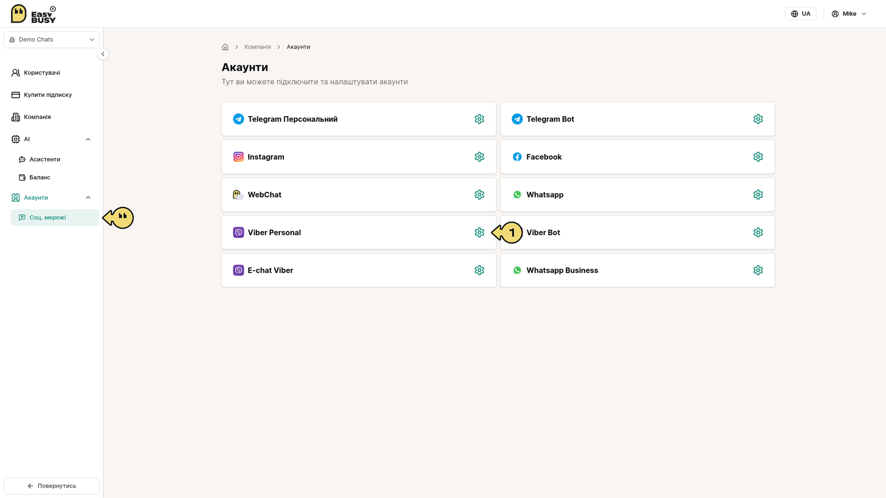This screenshot has height=498, width=886.
Task: Click the Facebook logo icon
Action: point(517,157)
